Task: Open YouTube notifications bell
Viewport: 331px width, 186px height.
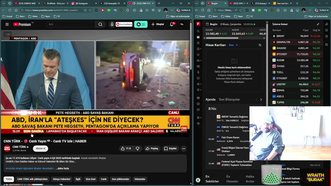Action: (x=172, y=24)
